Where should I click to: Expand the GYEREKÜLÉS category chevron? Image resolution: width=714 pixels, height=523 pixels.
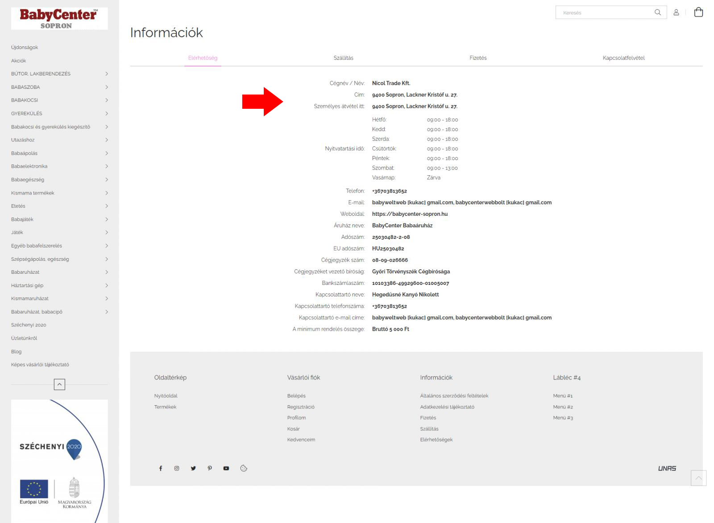pos(107,113)
